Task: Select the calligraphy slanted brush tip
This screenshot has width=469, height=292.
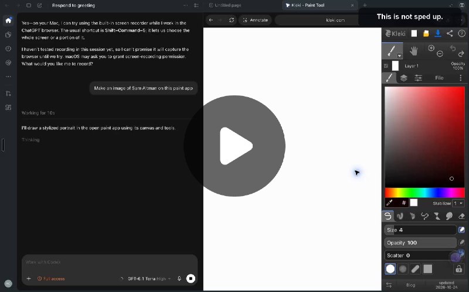Action: [415, 269]
